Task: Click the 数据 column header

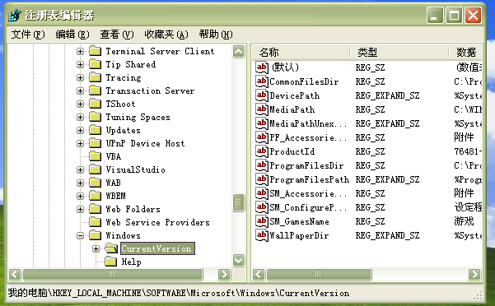Action: click(x=466, y=53)
